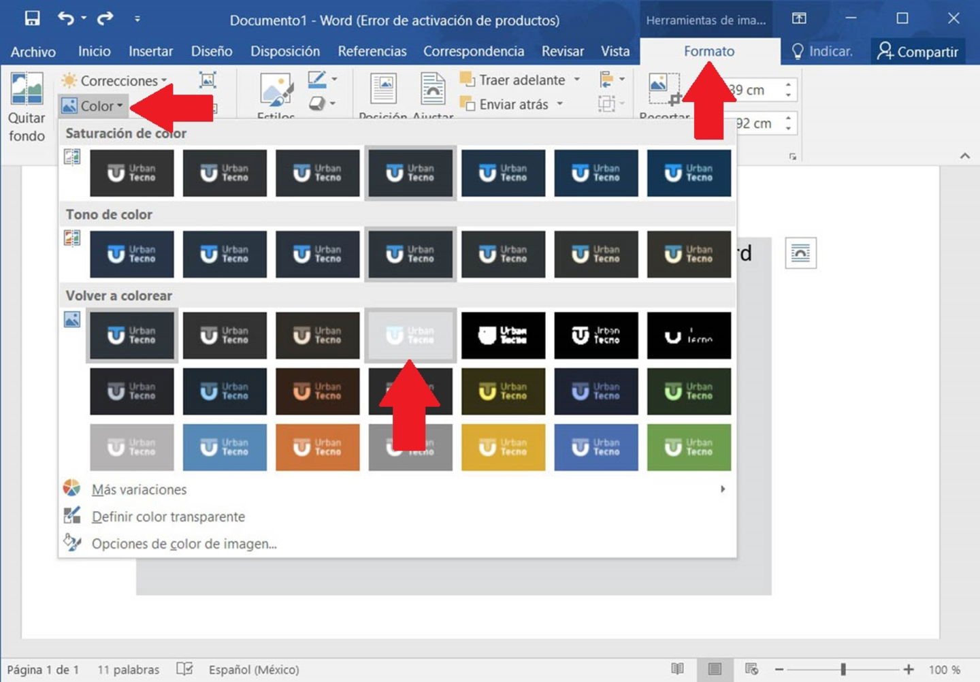Switch to the Referencias tab
Screen dimensions: 980x682
[372, 51]
